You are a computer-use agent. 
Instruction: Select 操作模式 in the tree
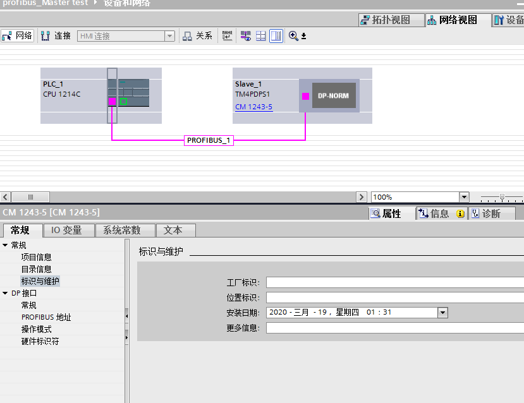click(x=37, y=329)
